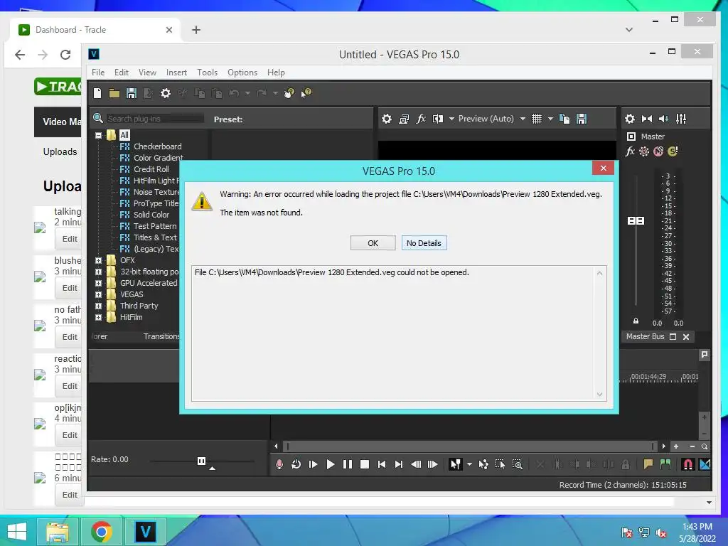728x546 pixels.
Task: Toggle the Master fader channel lock
Action: [636, 321]
